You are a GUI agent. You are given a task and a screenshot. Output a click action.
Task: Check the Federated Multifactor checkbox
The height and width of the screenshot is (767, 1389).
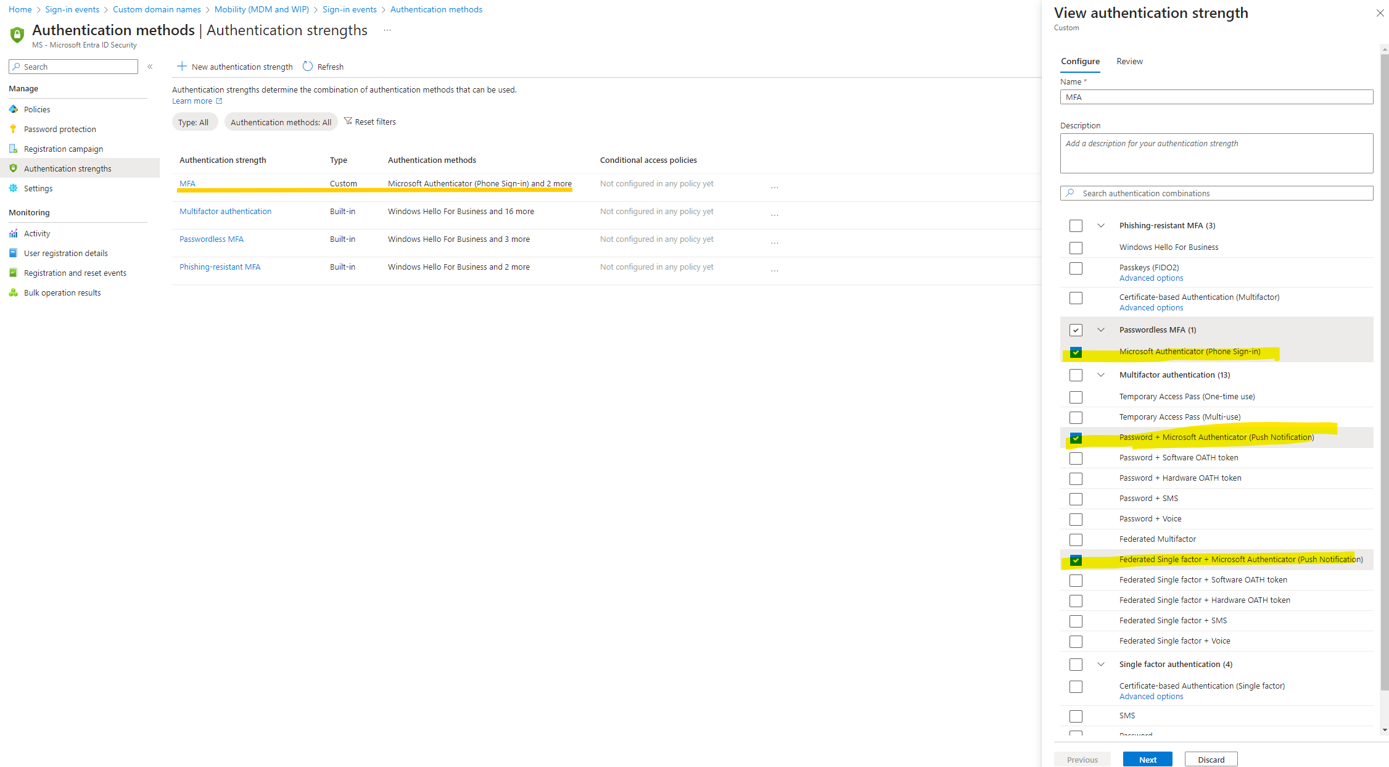pos(1076,539)
